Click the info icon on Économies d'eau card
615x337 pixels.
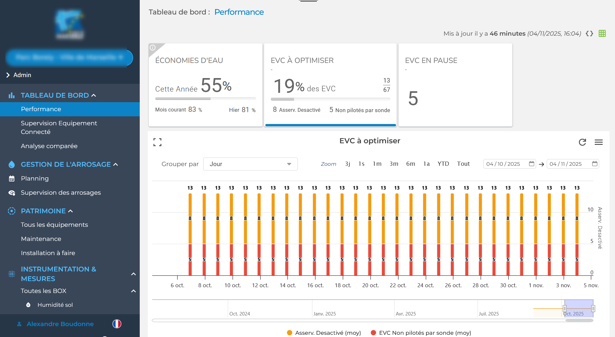click(x=153, y=48)
